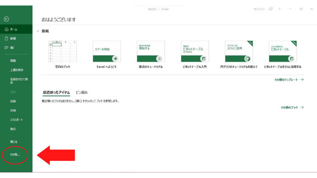Viewport: 317px width, 178px height.
Task: Collapse the 新規 section chevron
Action: pyautogui.click(x=38, y=31)
